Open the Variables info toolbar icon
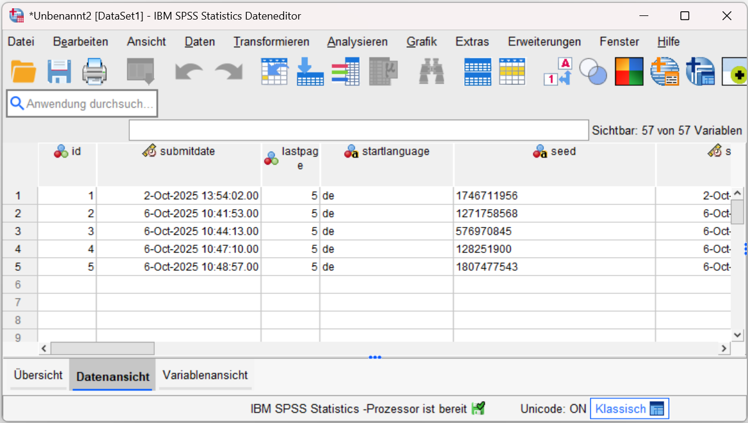The height and width of the screenshot is (423, 748). 345,72
